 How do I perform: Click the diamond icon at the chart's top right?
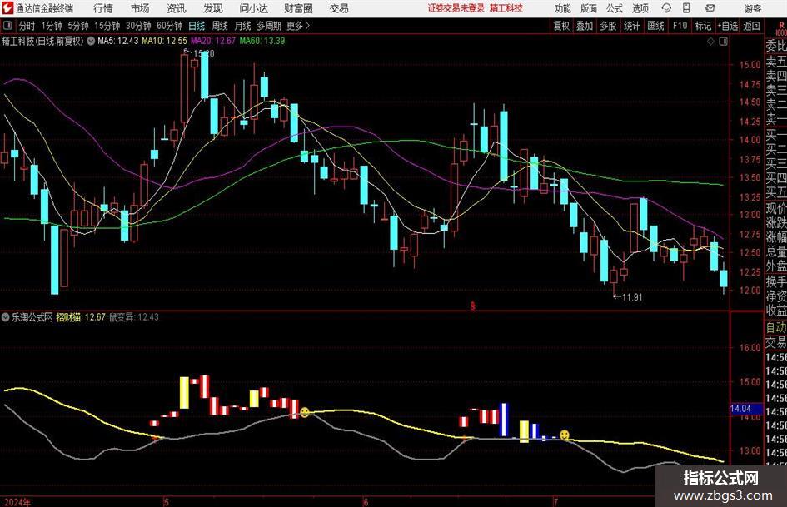[x=710, y=42]
